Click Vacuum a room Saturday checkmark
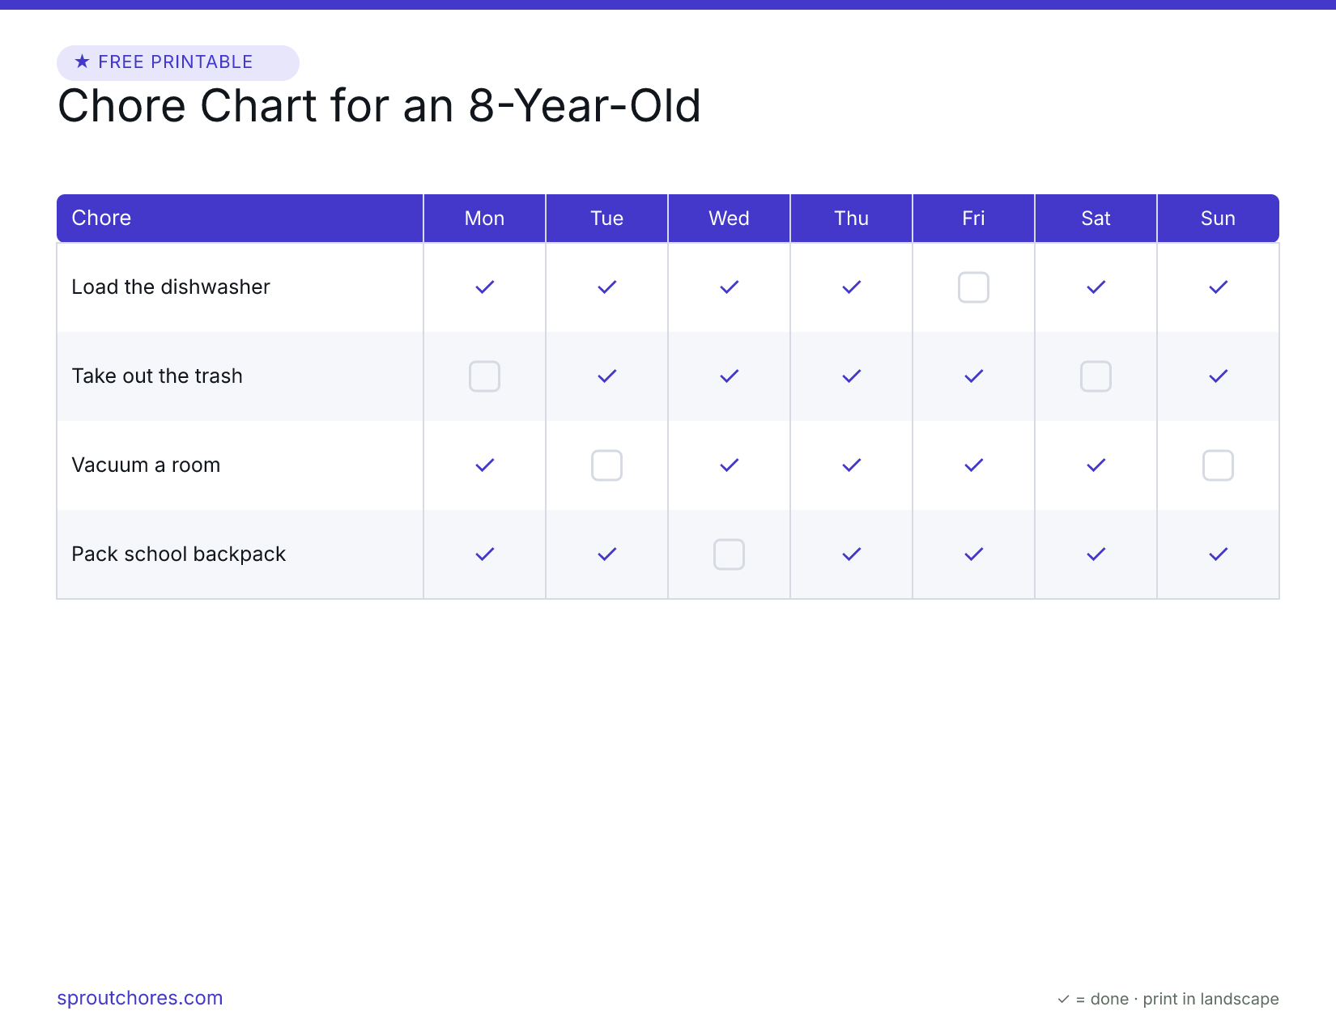 tap(1096, 465)
